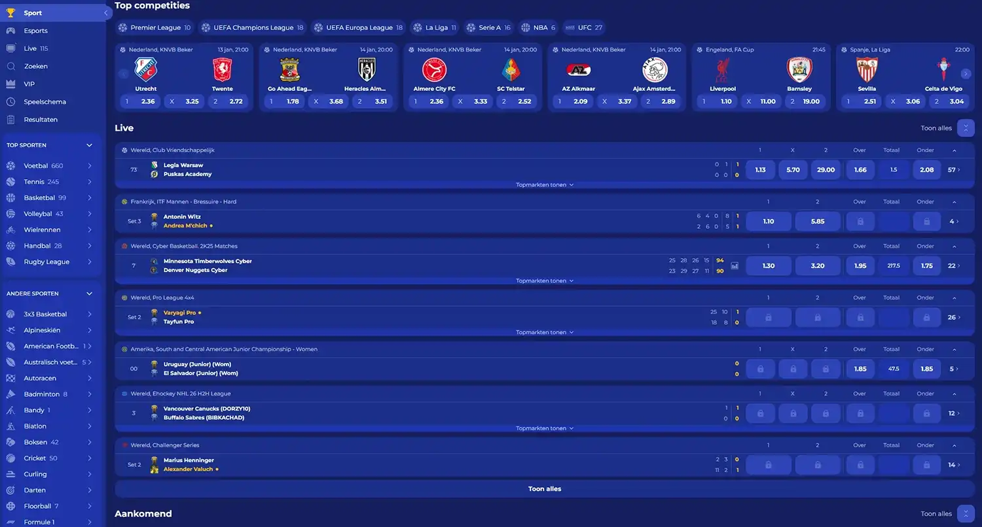
Task: Expand the Volleybal submenu chevron
Action: 90,214
